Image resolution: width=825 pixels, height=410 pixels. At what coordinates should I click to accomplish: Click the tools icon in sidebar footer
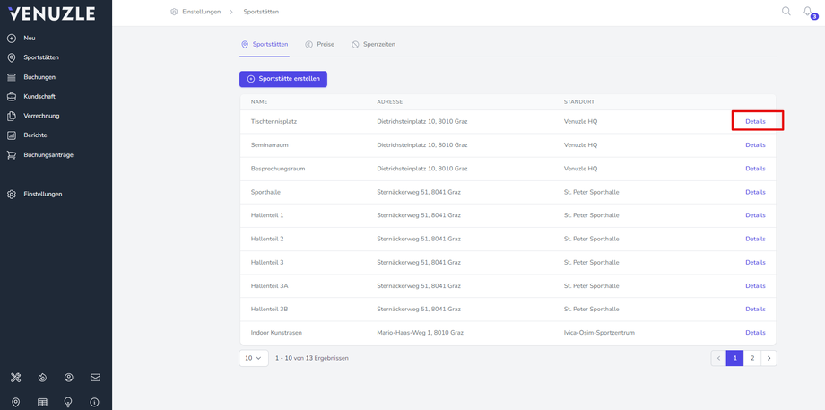coord(15,378)
